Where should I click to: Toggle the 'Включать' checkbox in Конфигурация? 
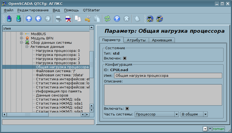pyautogui.click(x=127, y=108)
